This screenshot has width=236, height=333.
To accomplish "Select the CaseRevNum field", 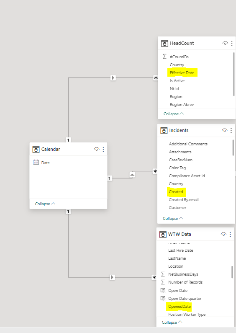I will (181, 160).
